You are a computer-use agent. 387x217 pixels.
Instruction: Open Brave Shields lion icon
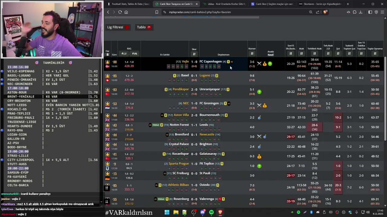[325, 12]
